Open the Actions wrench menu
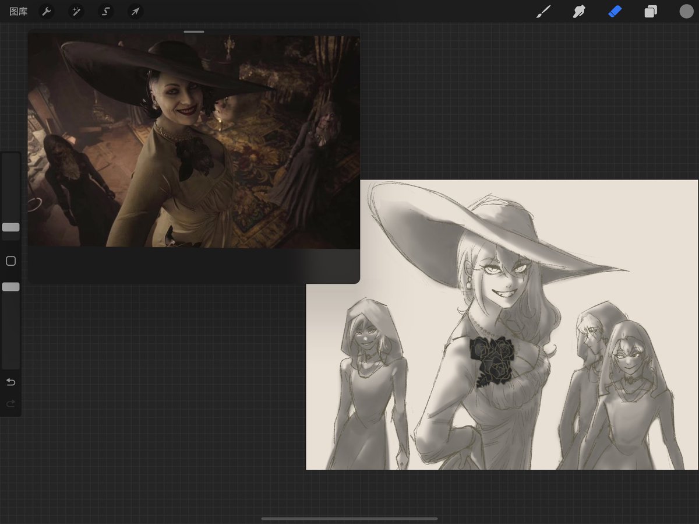Image resolution: width=699 pixels, height=524 pixels. coord(47,12)
